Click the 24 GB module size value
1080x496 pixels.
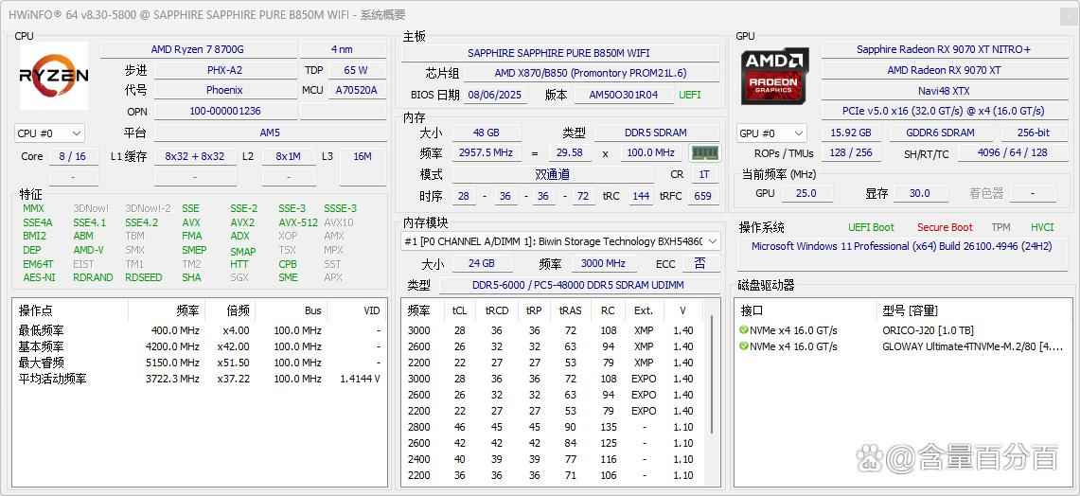coord(482,263)
